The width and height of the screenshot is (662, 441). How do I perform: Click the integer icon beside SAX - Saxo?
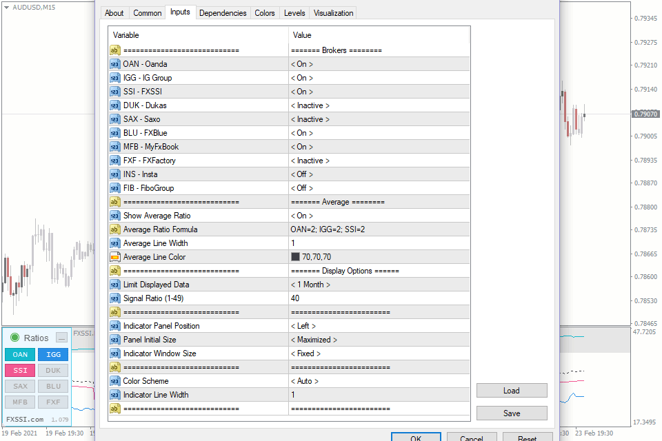[115, 119]
